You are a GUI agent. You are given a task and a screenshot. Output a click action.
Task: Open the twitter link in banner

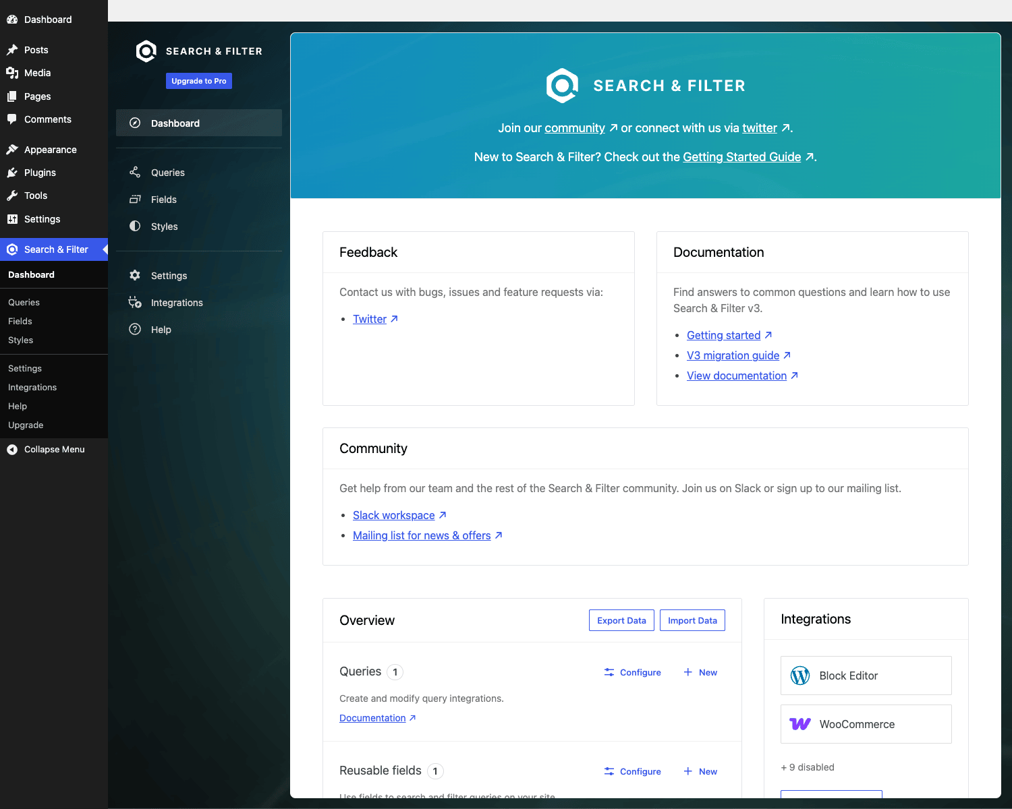click(760, 128)
